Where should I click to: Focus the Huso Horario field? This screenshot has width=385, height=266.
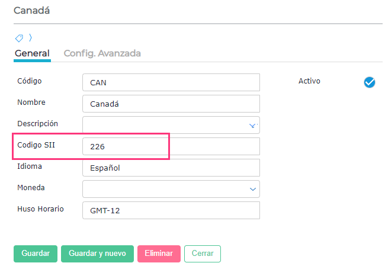coord(171,210)
